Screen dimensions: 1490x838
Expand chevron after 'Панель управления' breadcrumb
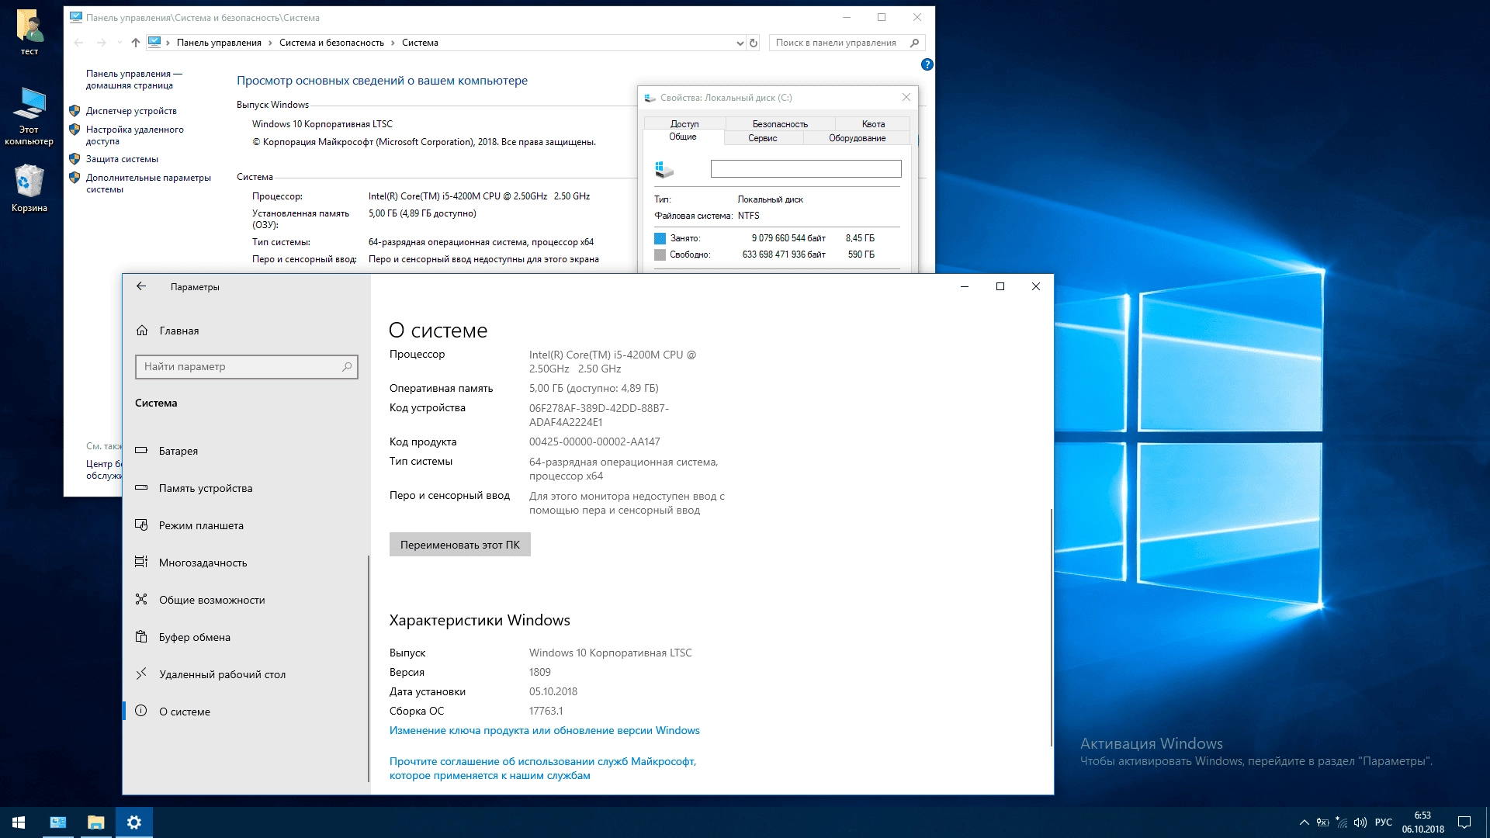click(271, 43)
